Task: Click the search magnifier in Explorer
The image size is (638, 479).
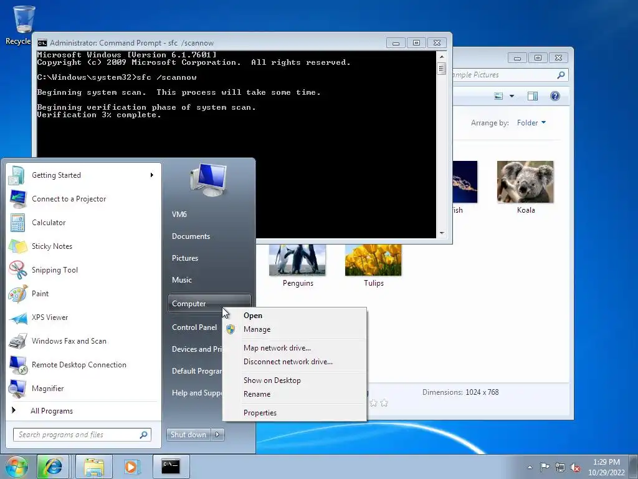Action: [x=561, y=75]
